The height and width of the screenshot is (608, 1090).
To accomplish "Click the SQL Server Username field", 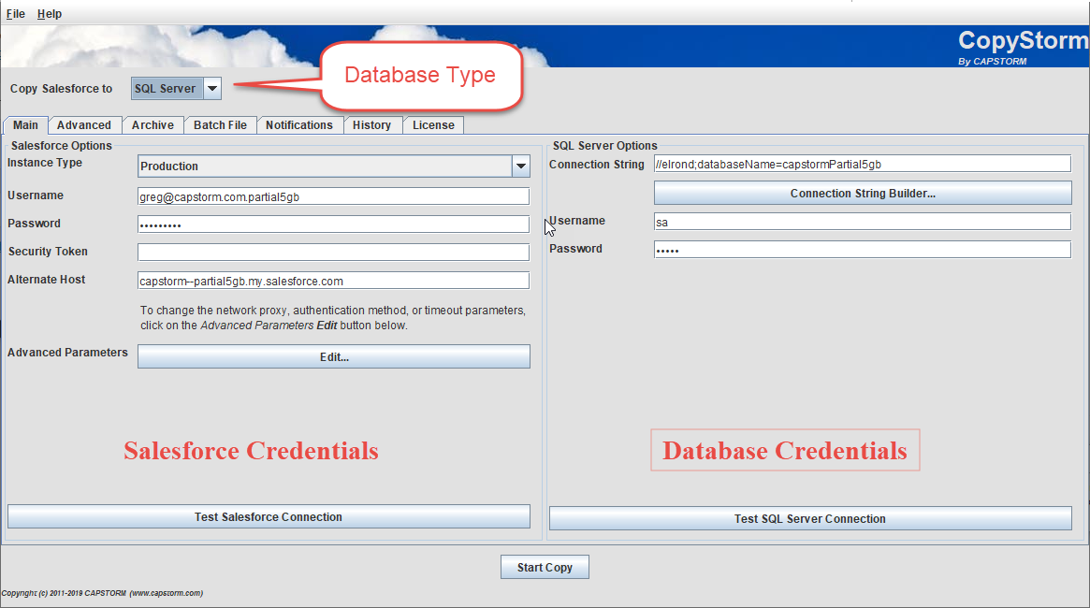I will (x=863, y=222).
